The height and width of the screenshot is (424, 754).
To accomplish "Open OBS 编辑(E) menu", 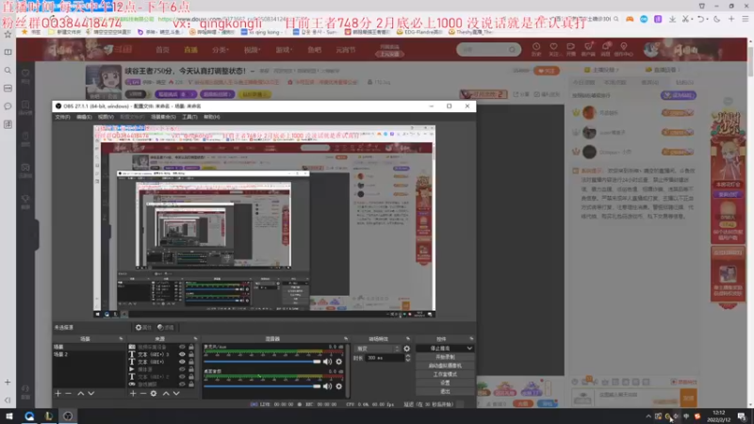I will 84,117.
